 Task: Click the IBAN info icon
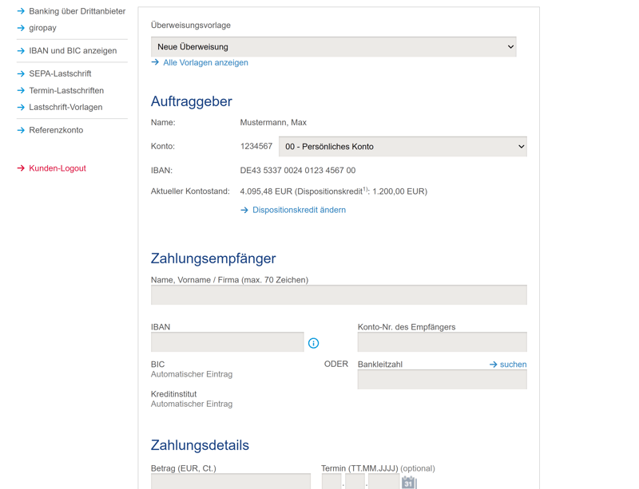(x=313, y=343)
